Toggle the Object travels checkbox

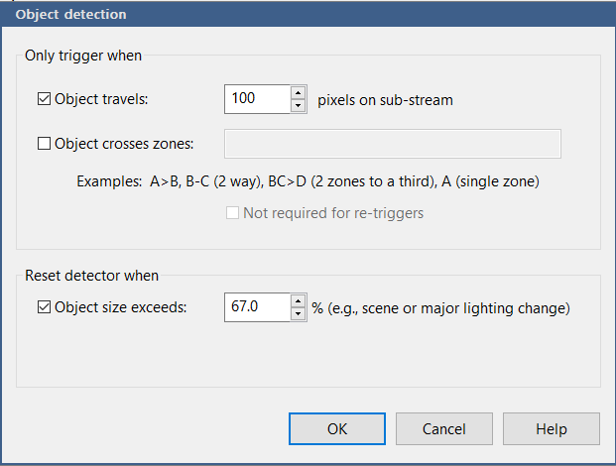pyautogui.click(x=44, y=99)
